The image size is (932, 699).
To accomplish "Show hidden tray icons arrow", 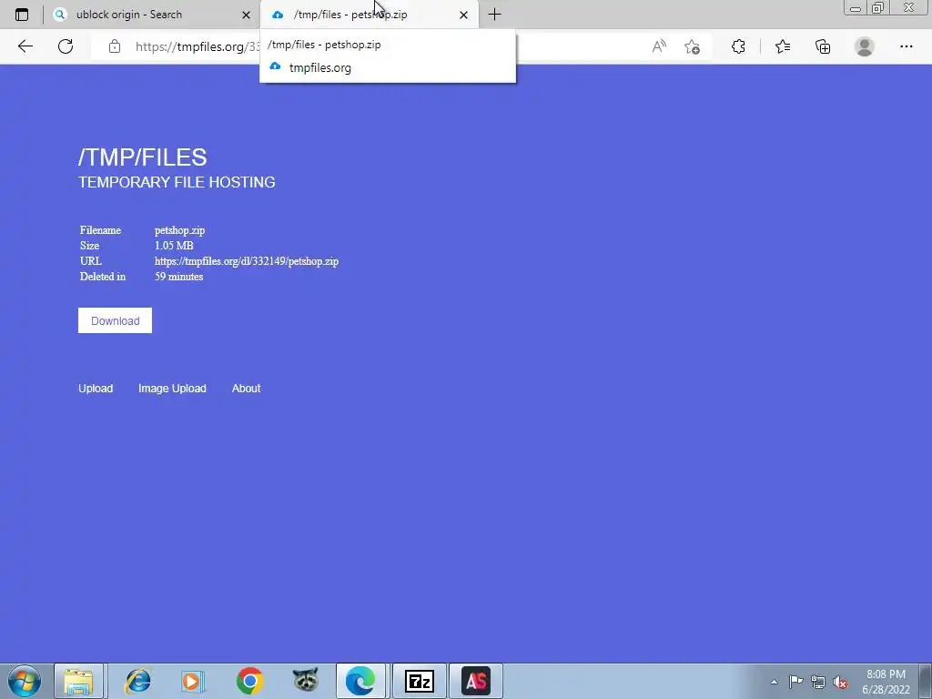I will coord(774,682).
